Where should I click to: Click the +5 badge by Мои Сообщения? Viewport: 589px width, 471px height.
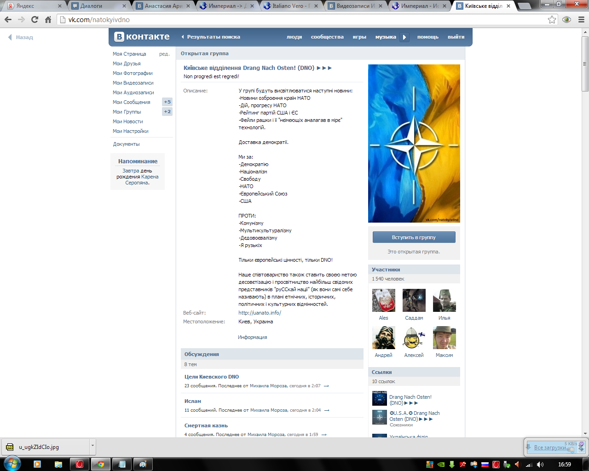coord(167,102)
